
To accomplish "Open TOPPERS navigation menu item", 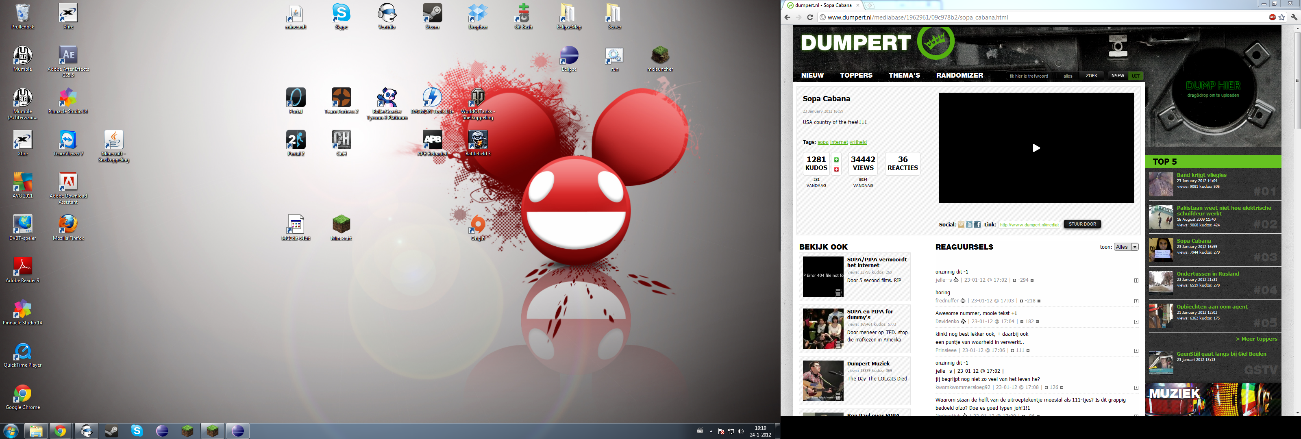I will [856, 75].
